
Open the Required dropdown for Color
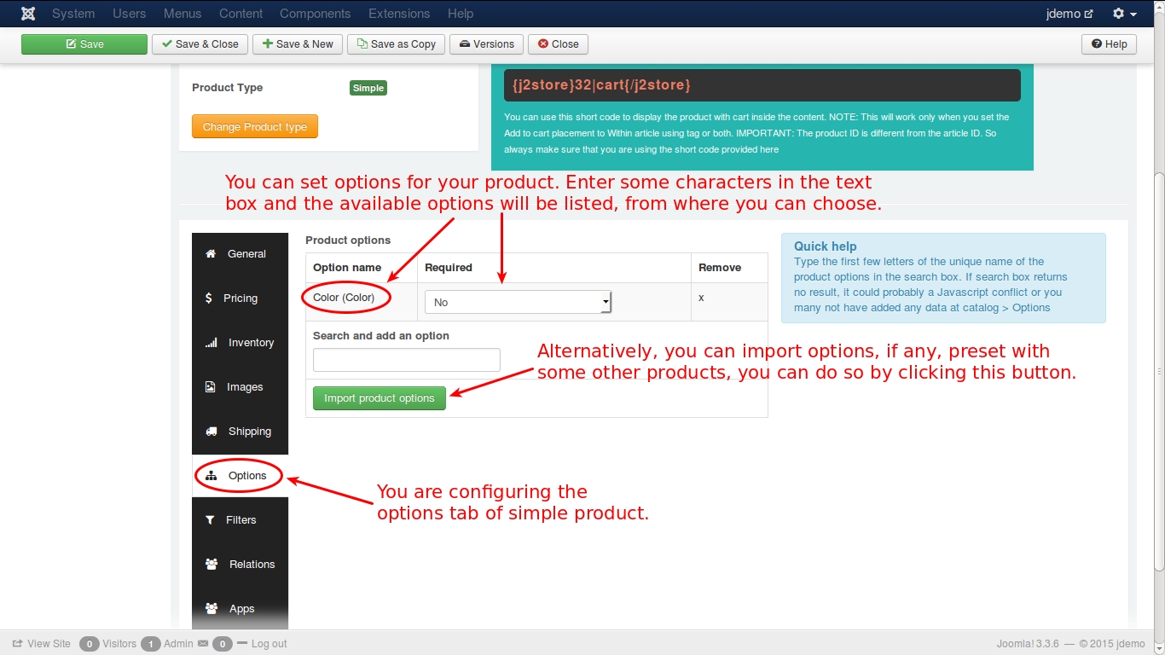518,302
